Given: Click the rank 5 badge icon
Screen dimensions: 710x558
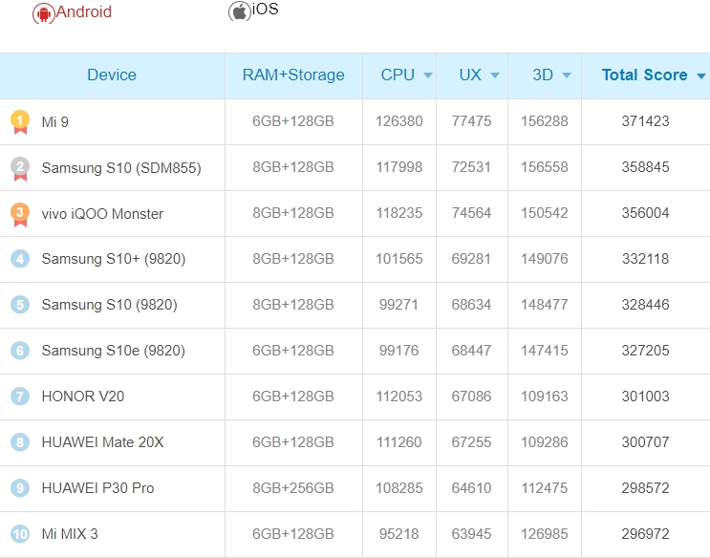Looking at the screenshot, I should (x=20, y=305).
